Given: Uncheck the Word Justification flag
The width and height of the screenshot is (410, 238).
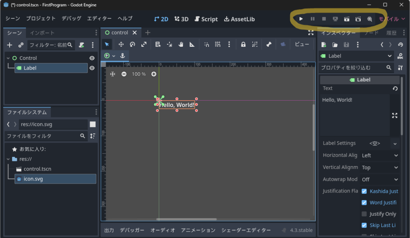Looking at the screenshot, I should point(364,202).
